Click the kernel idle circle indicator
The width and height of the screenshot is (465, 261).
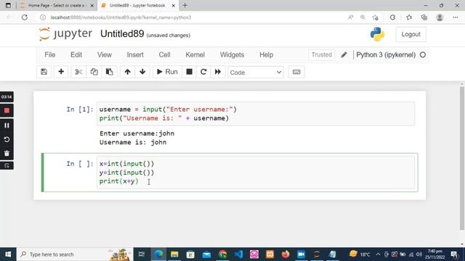pyautogui.click(x=423, y=55)
